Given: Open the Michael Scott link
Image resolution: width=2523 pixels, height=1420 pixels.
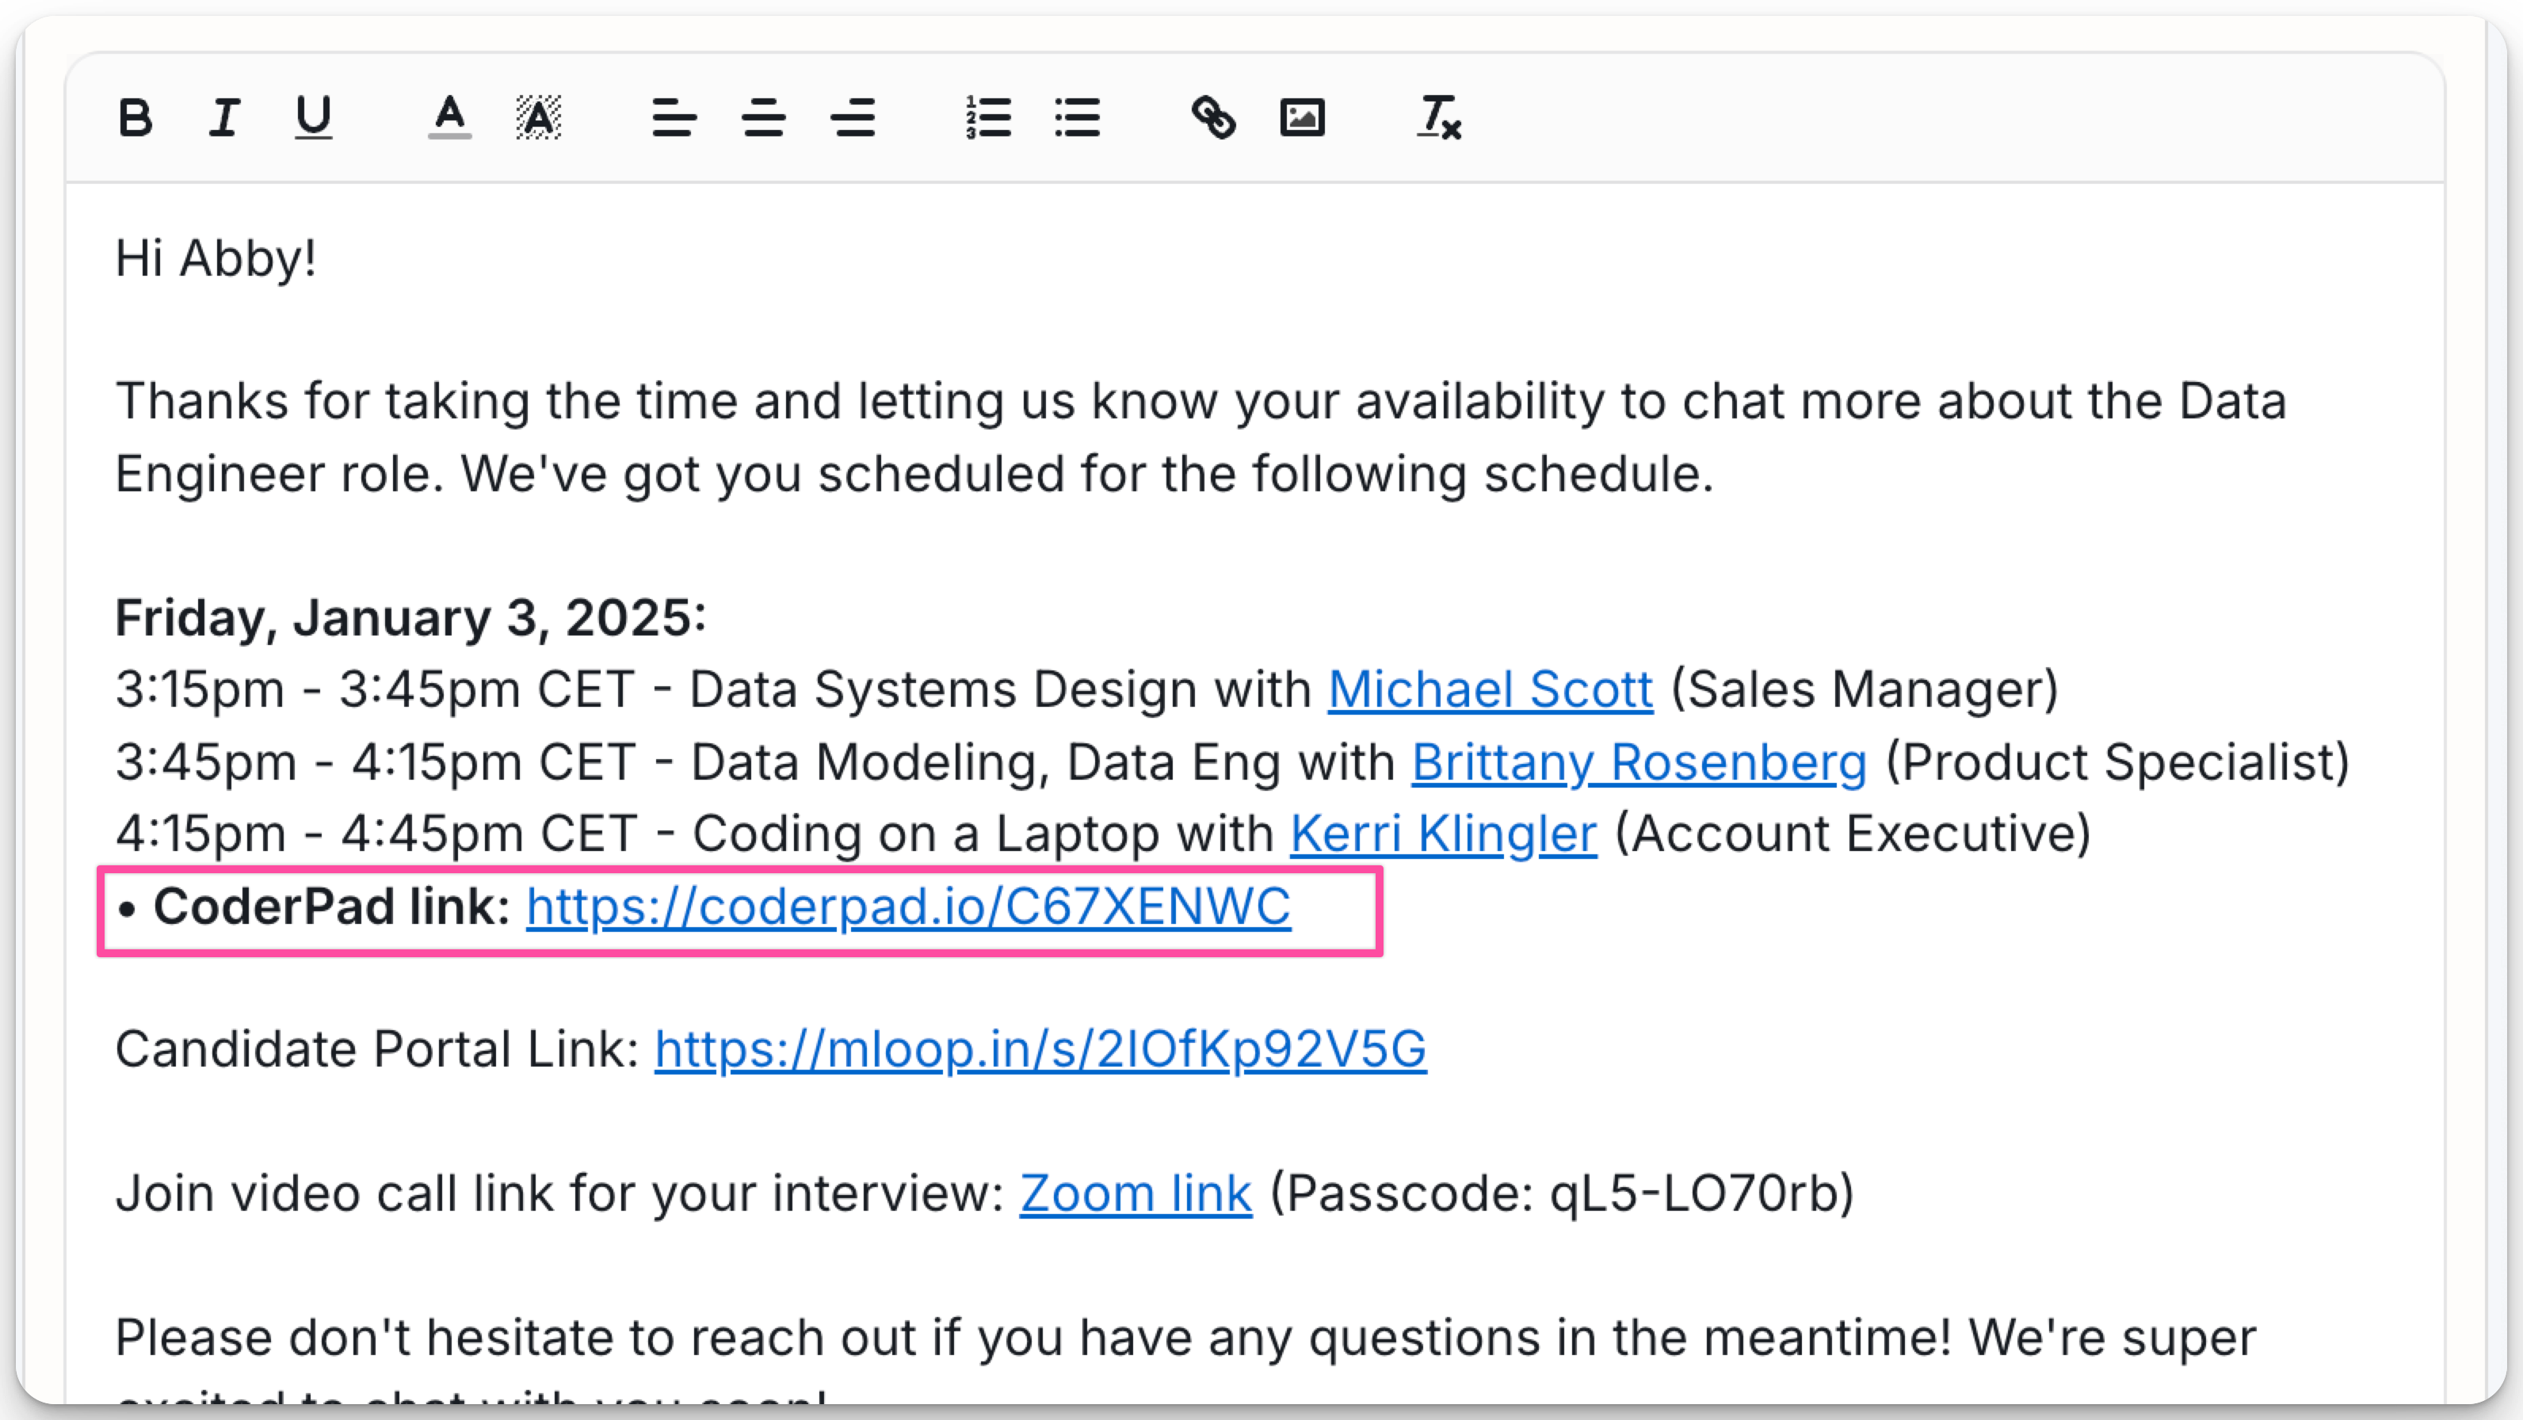Looking at the screenshot, I should tap(1490, 689).
